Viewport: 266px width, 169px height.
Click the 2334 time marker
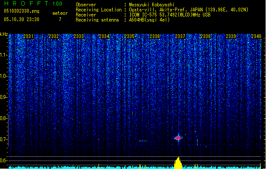pyautogui.click(x=104, y=36)
